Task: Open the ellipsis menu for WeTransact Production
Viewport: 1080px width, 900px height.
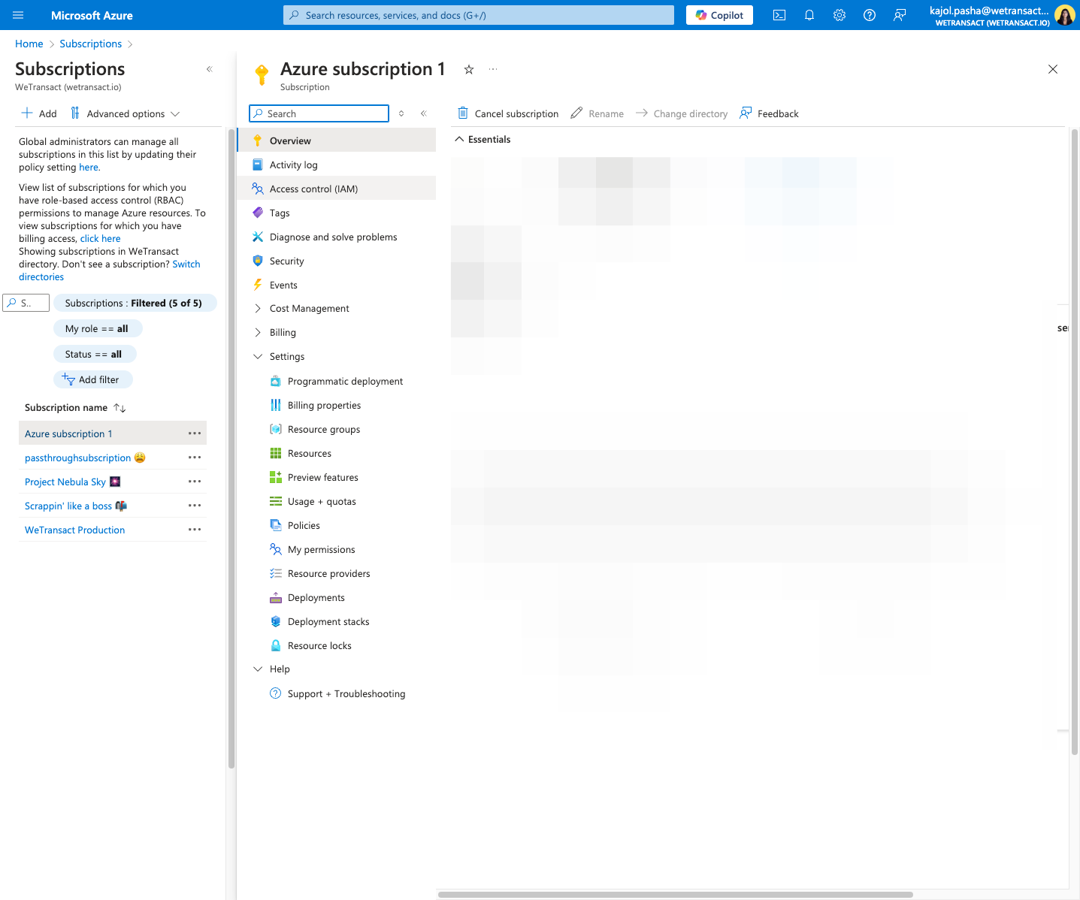Action: tap(195, 530)
